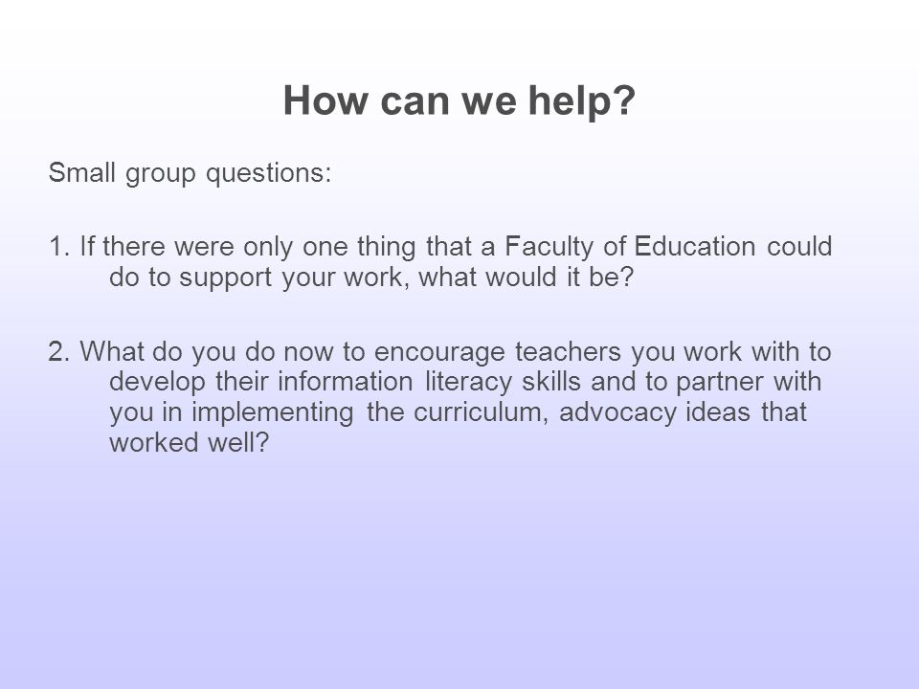Click the 'How can we help?' slide title
Viewport: 919px width, 689px height.
click(x=459, y=101)
